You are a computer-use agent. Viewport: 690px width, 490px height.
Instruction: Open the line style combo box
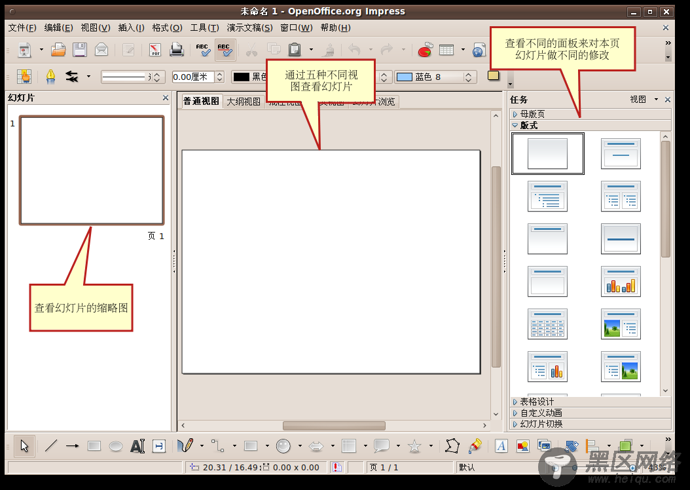click(133, 77)
